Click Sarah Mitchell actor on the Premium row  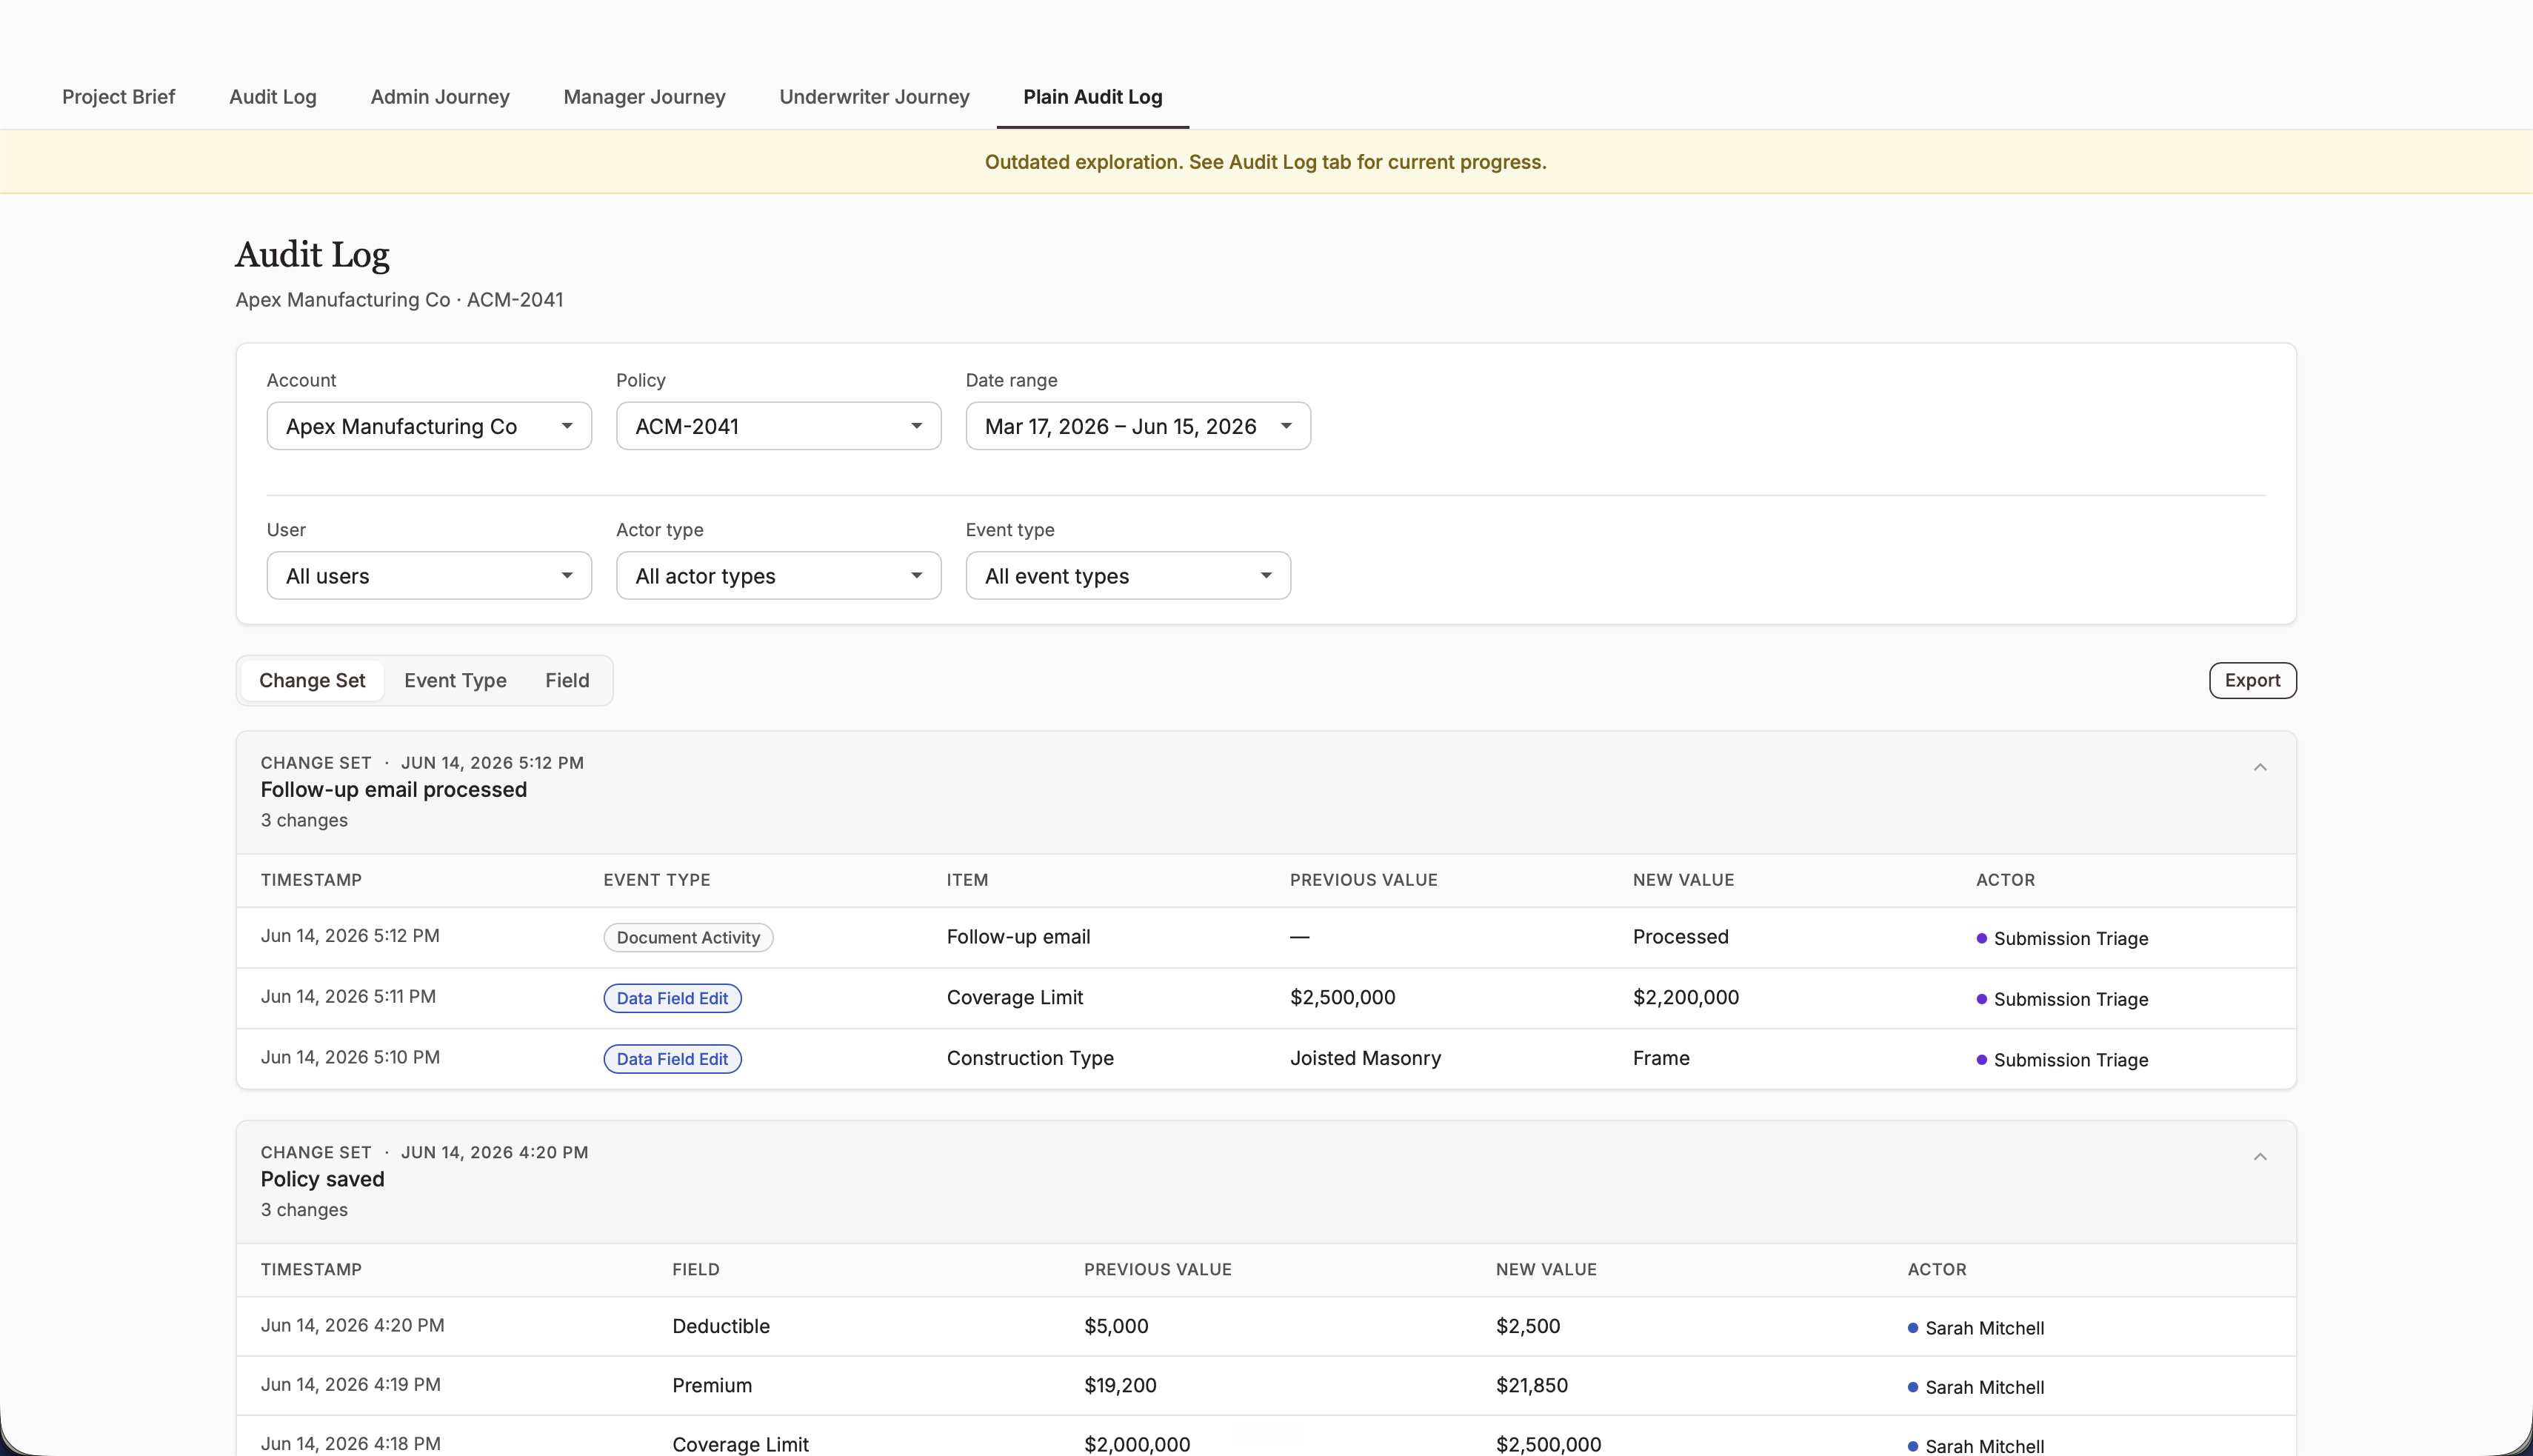[x=1976, y=1387]
